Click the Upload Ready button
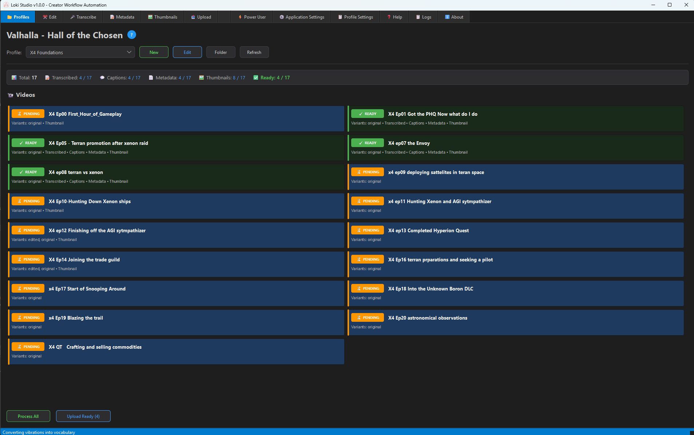Viewport: 694px width, 435px height. click(x=83, y=416)
